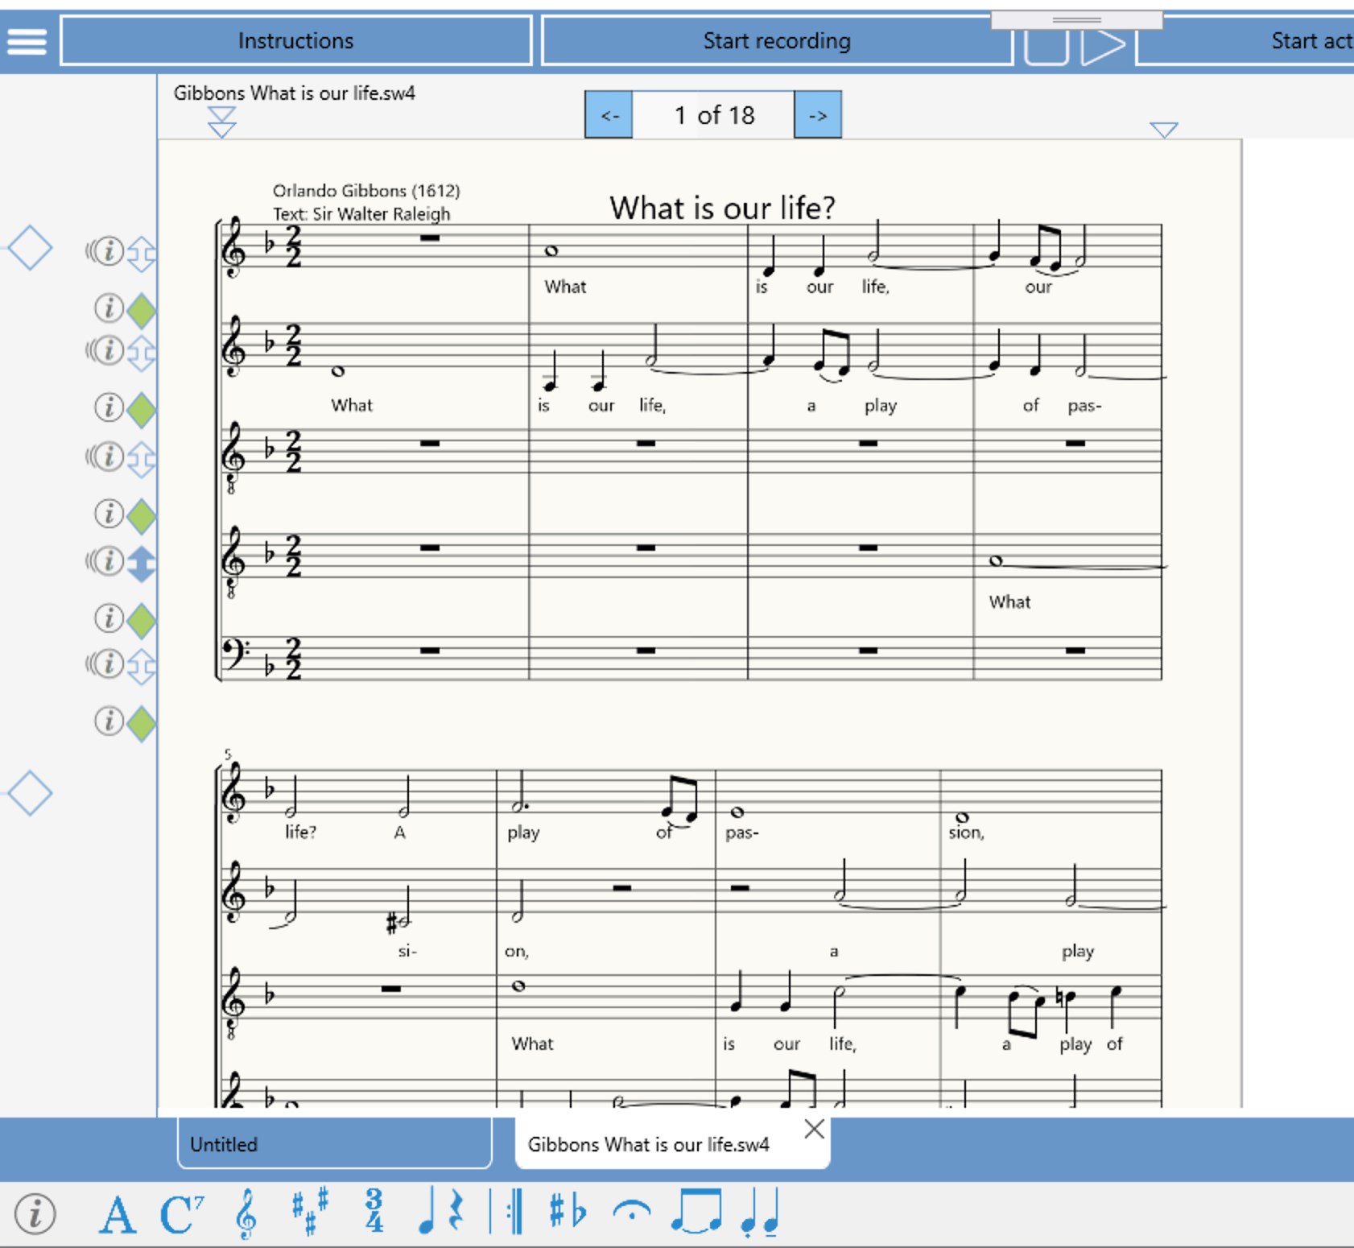Select the sharp and flat accidentals tool

568,1212
